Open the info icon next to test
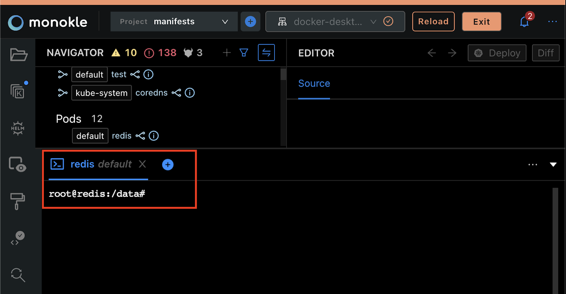Screen dimensions: 566x294 149,74
